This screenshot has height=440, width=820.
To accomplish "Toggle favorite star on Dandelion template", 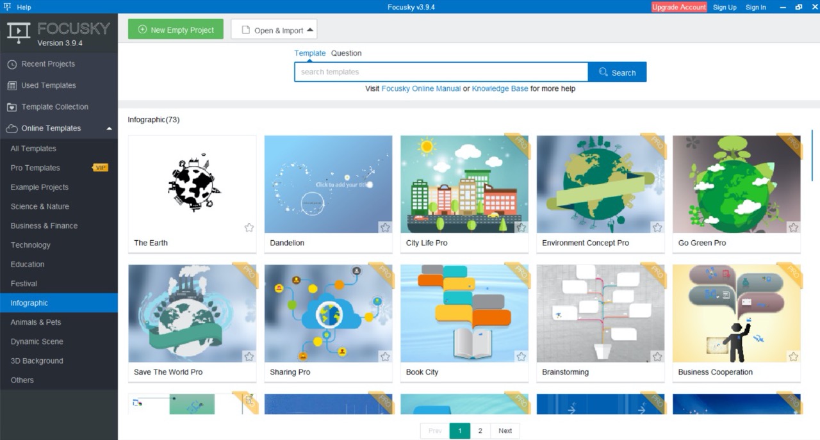I will click(x=385, y=227).
